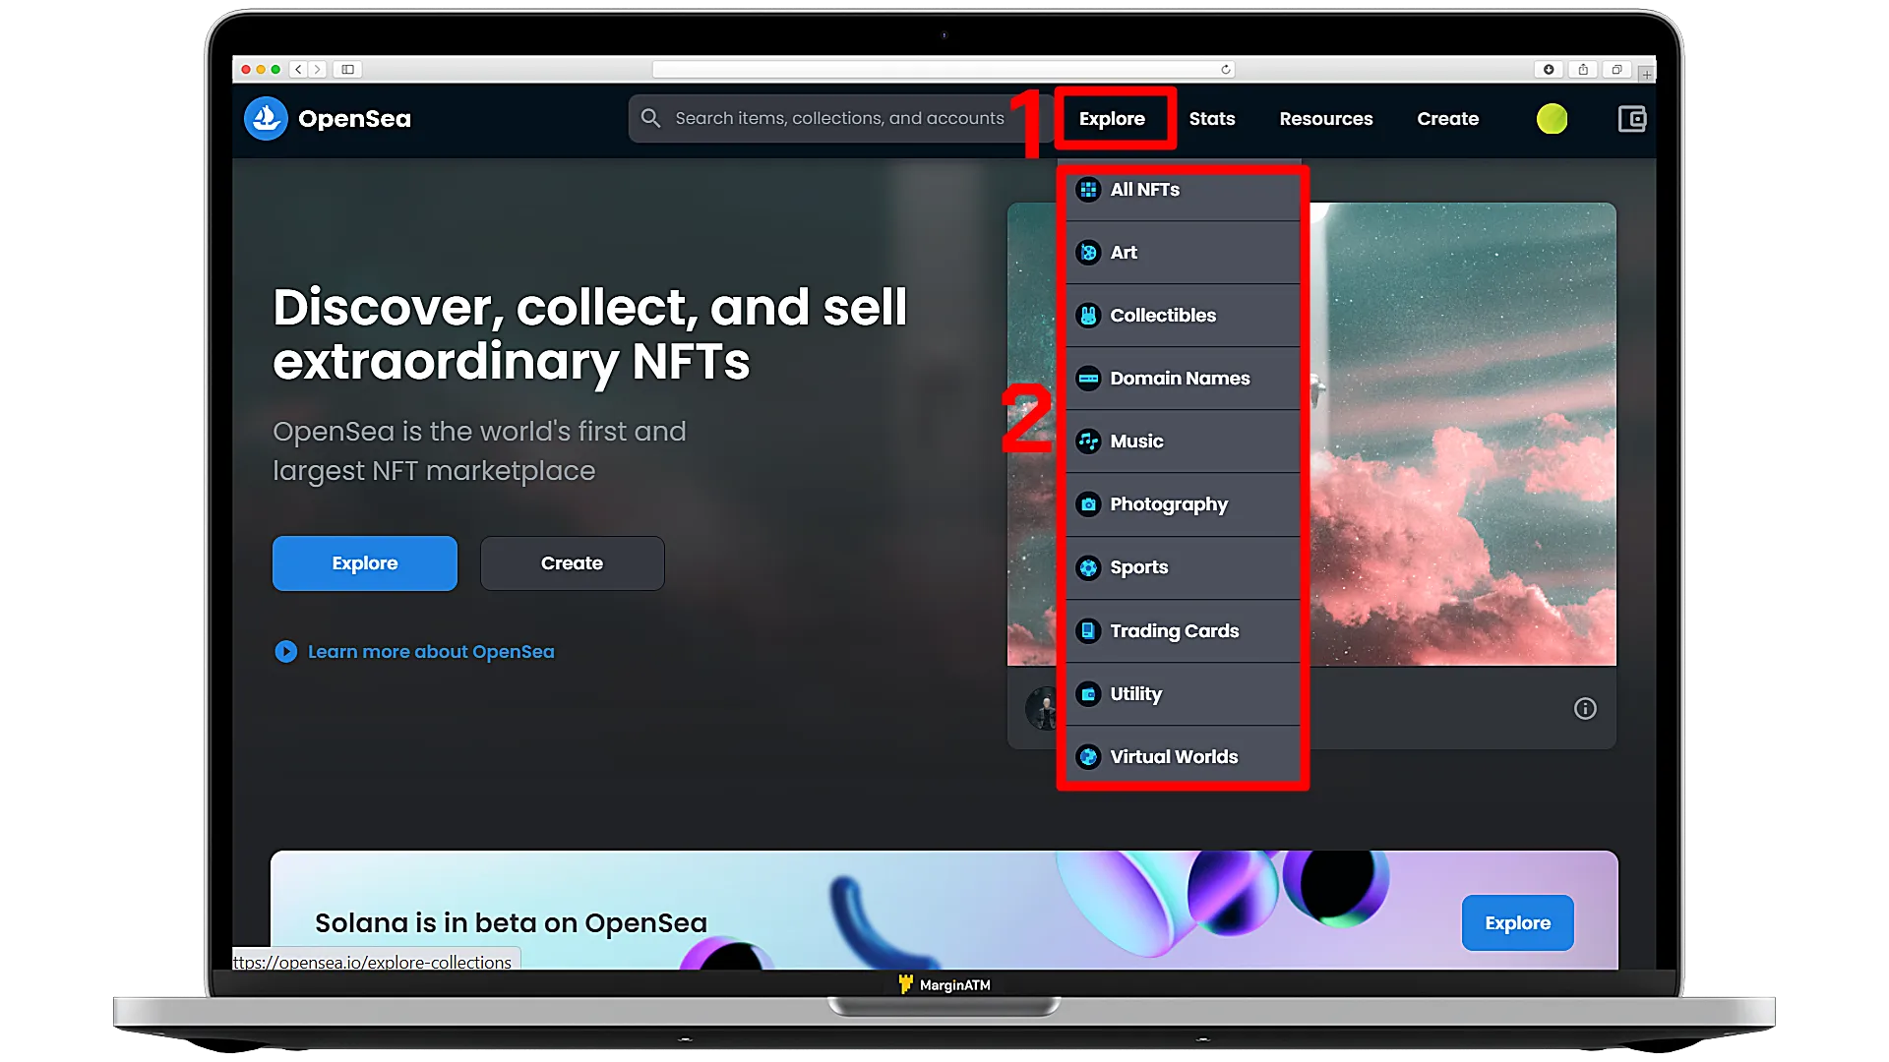1889x1062 pixels.
Task: Open the wallet icon in the header
Action: click(x=1632, y=119)
